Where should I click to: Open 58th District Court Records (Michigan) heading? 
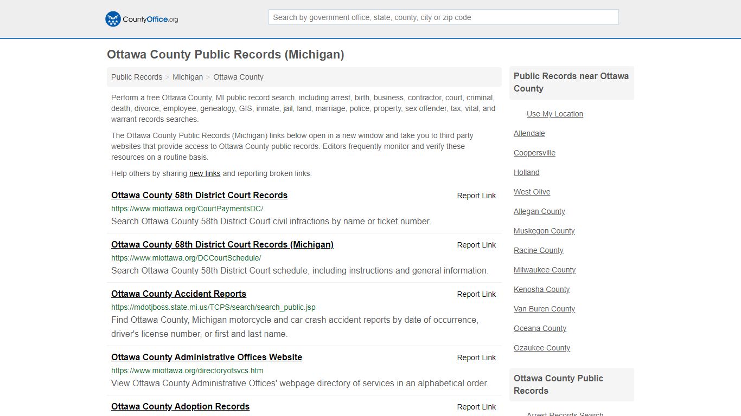(222, 244)
